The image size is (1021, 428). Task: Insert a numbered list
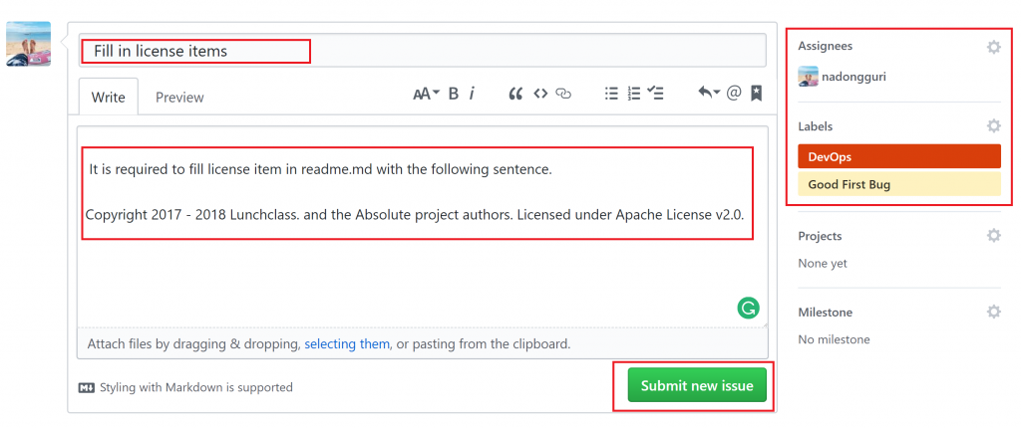pyautogui.click(x=634, y=94)
